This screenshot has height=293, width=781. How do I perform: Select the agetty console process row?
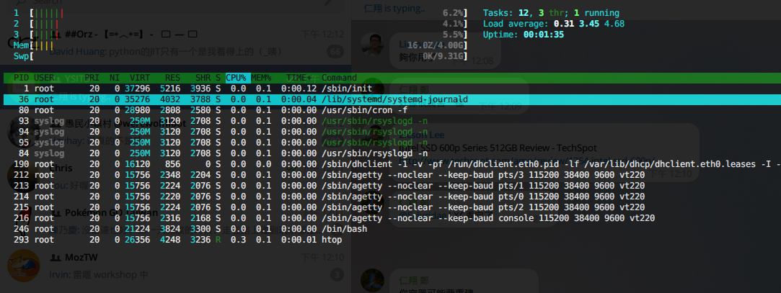[391, 218]
